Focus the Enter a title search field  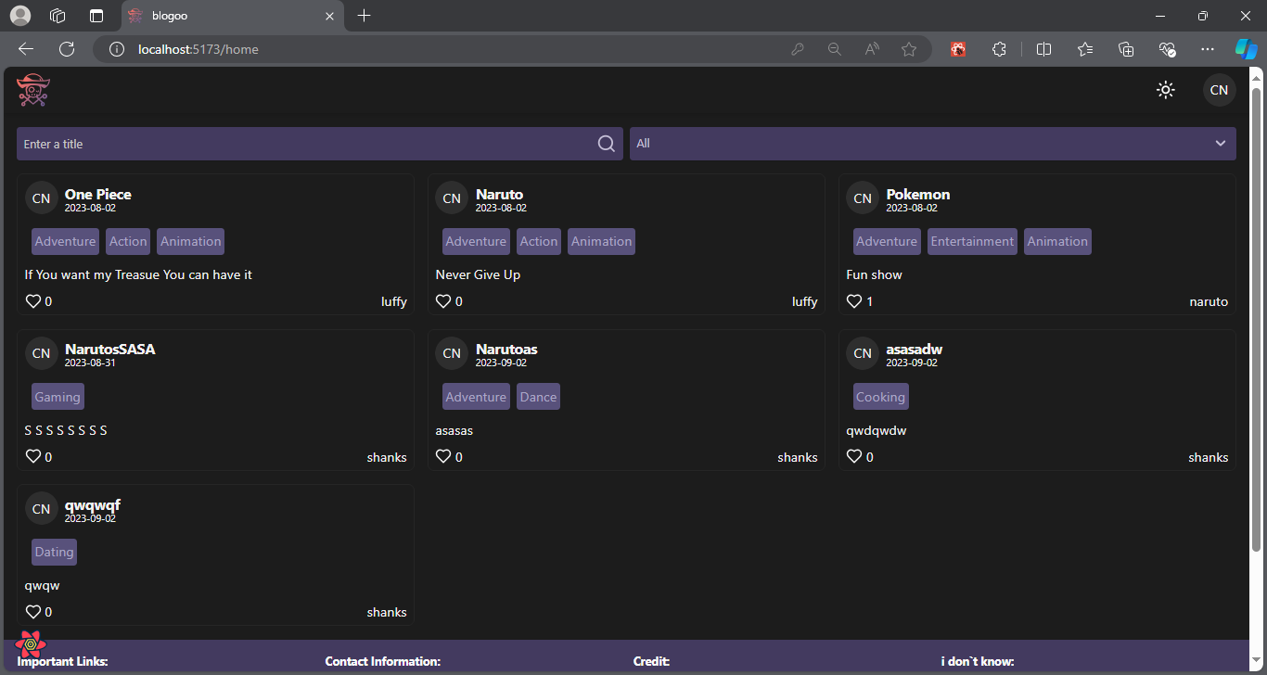pyautogui.click(x=320, y=144)
